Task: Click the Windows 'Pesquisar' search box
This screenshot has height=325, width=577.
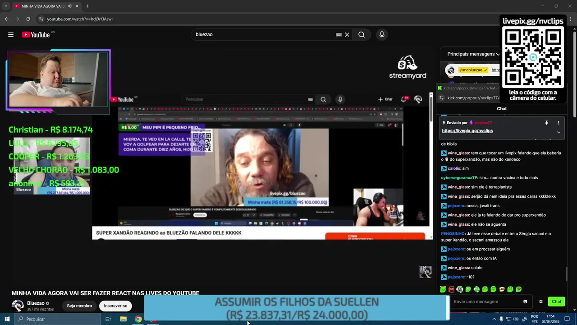Action: point(58,319)
